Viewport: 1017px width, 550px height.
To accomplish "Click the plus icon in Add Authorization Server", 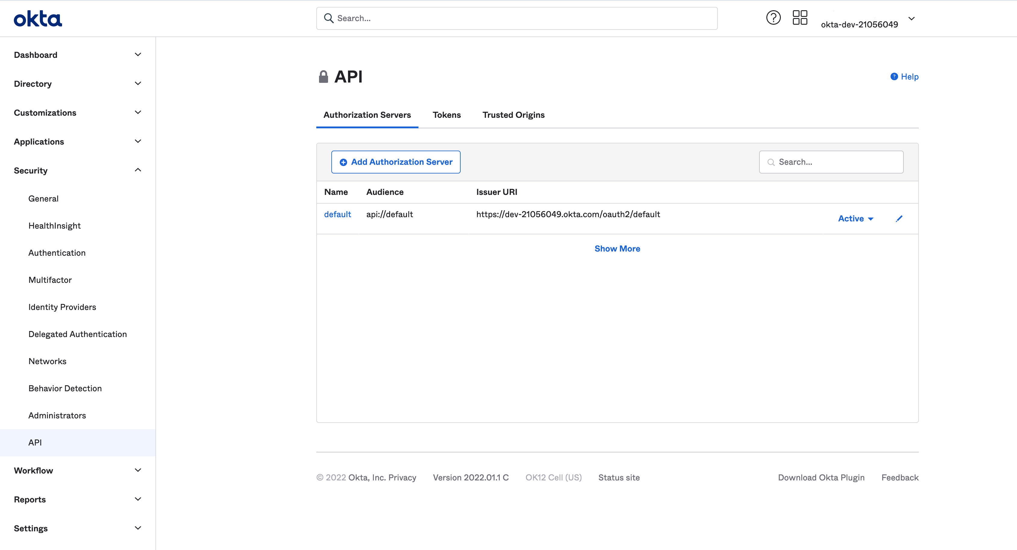I will point(343,162).
